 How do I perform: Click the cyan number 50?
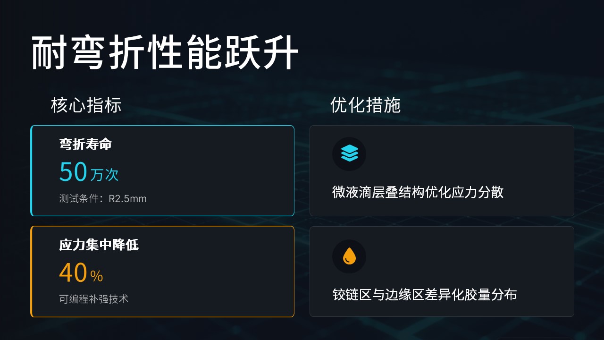(x=73, y=172)
